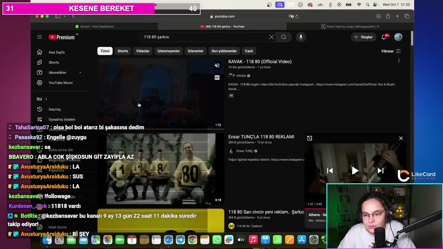443x249 pixels.
Task: Switch to 118 80 şarkısı YouTube tab
Action: (222, 26)
